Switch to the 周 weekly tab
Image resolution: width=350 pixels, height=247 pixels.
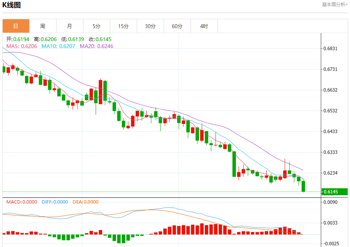(43, 26)
